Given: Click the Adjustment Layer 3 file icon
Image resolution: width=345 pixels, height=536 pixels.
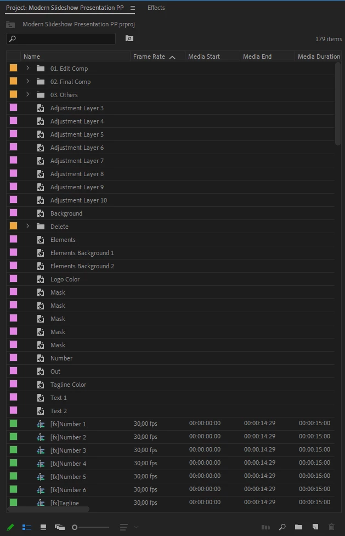Looking at the screenshot, I should (41, 108).
